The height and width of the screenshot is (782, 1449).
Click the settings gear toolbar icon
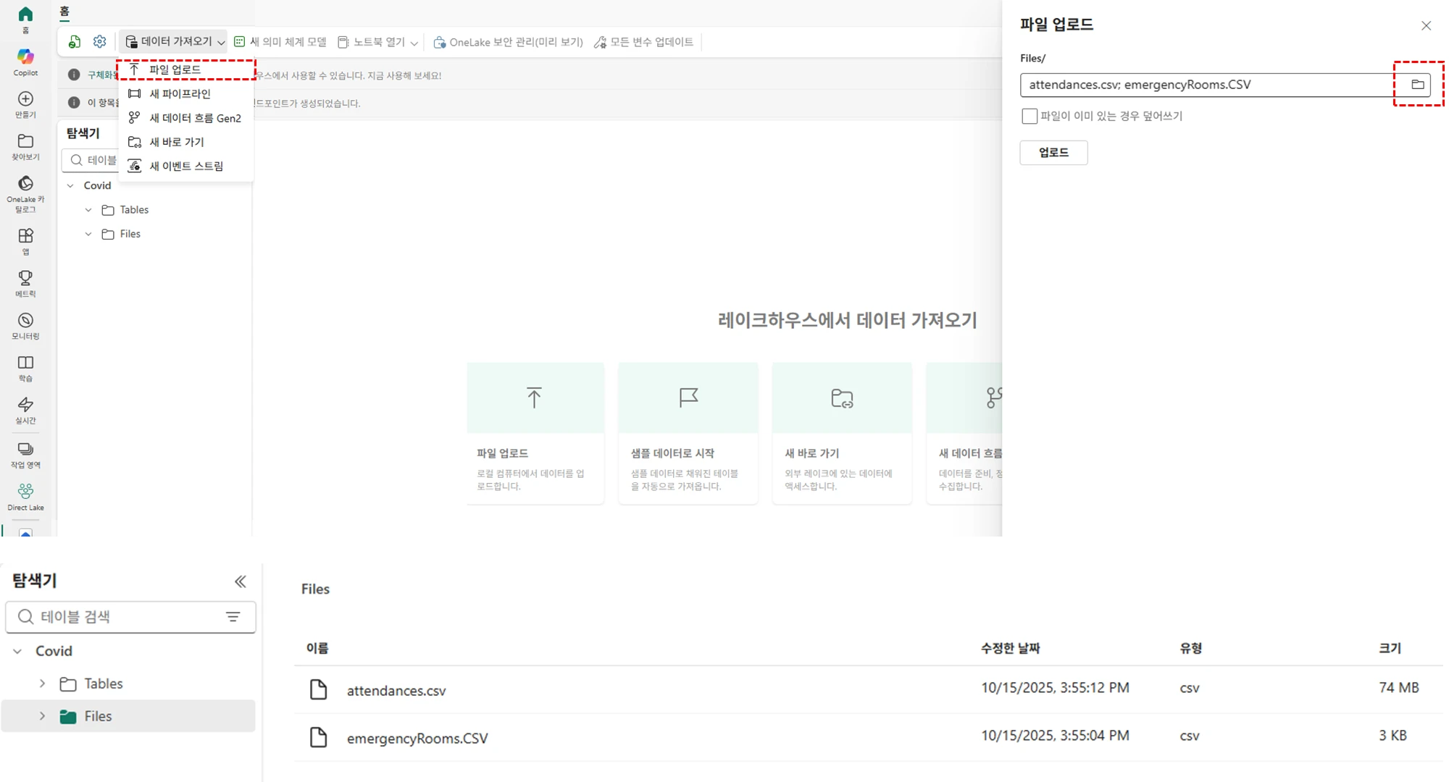tap(100, 42)
